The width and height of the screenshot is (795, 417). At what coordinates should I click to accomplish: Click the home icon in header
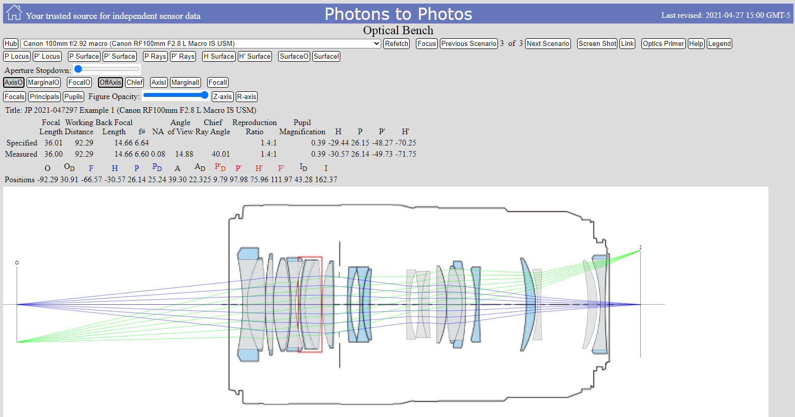pos(14,13)
